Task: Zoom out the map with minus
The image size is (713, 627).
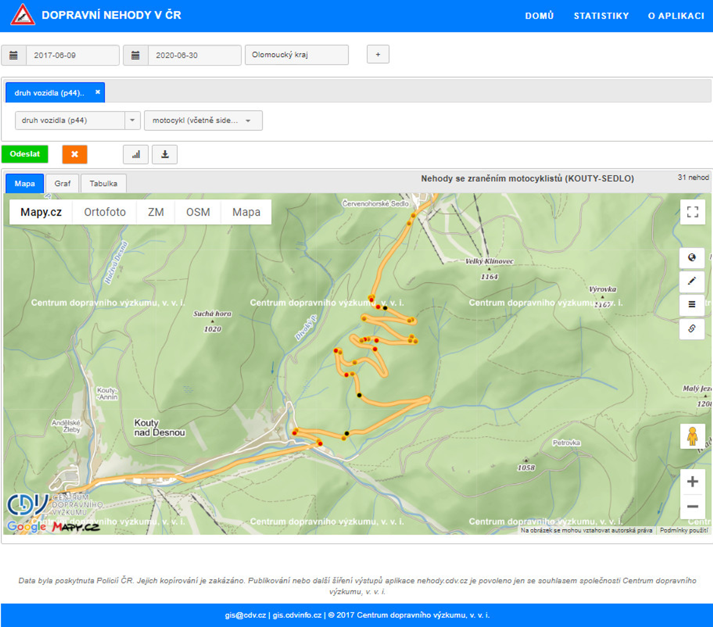Action: pos(692,506)
